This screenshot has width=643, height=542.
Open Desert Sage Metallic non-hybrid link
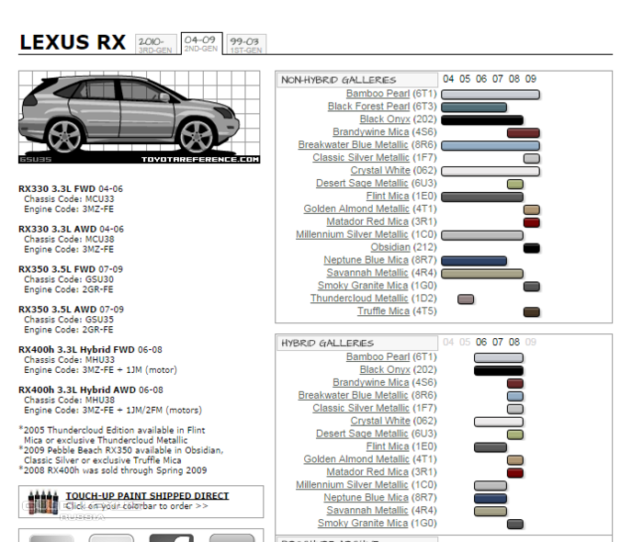[x=362, y=183]
